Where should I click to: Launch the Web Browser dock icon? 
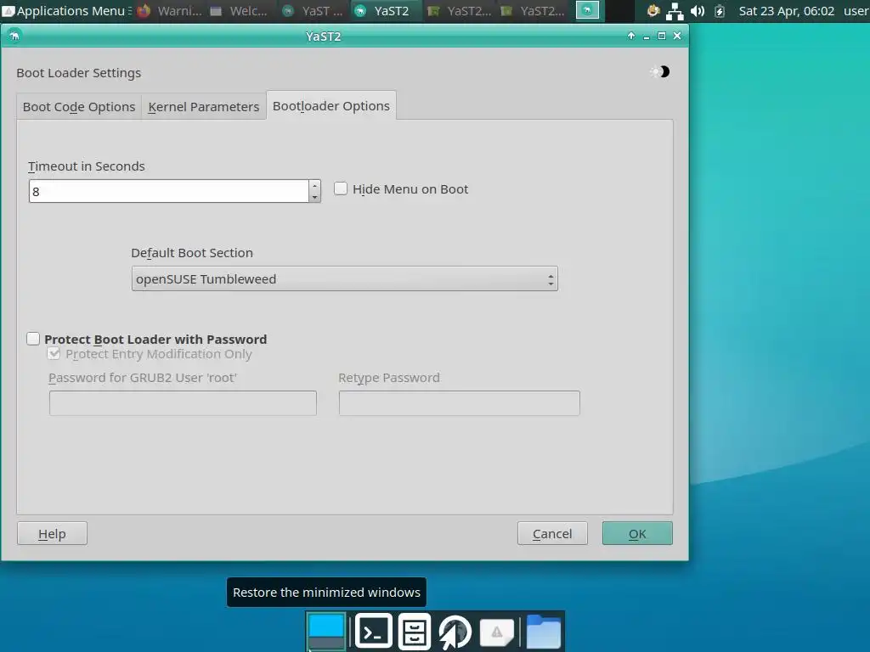[x=455, y=632]
